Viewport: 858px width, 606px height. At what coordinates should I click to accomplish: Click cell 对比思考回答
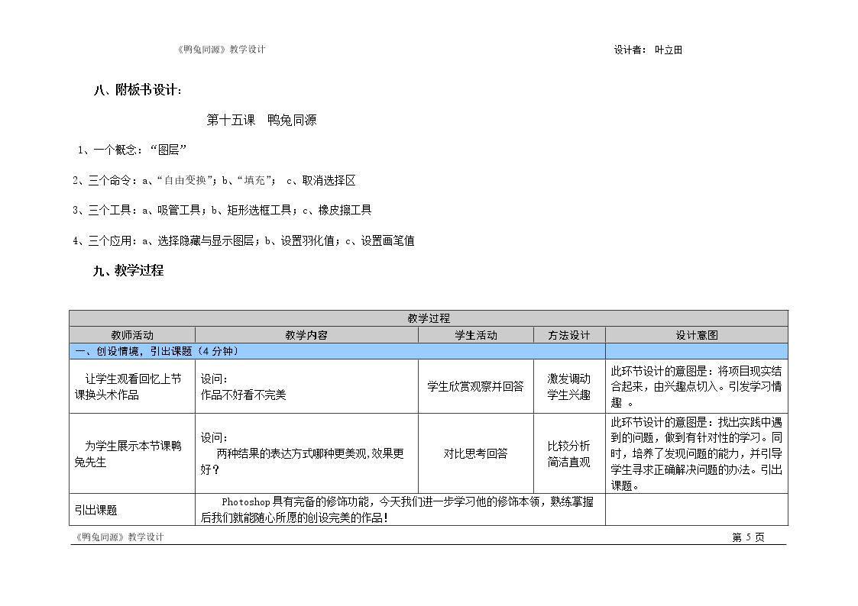475,453
